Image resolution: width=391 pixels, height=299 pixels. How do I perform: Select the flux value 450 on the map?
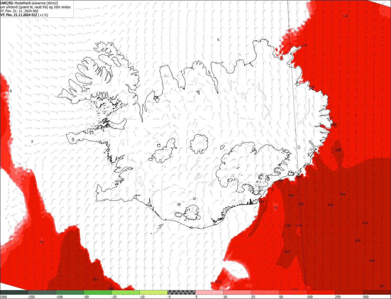click(x=331, y=205)
